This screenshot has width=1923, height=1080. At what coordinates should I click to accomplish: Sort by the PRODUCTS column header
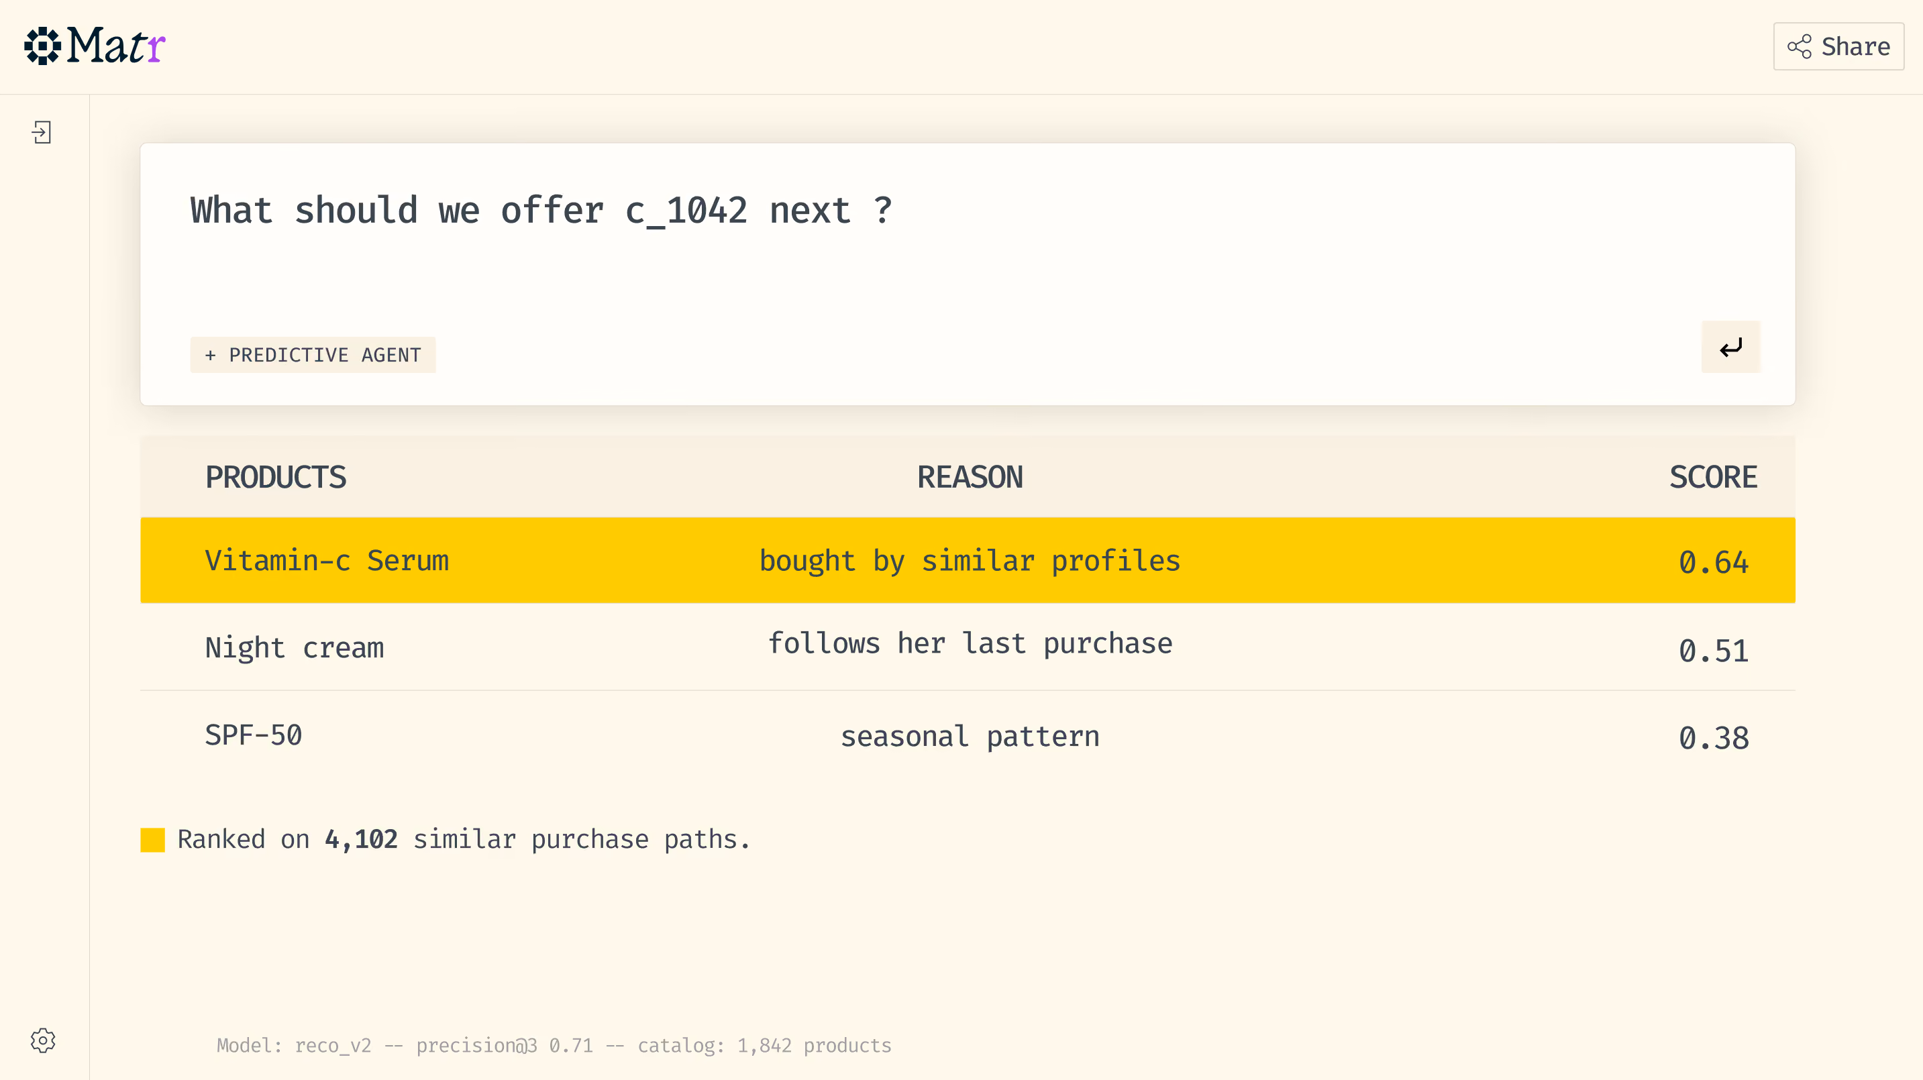tap(276, 477)
